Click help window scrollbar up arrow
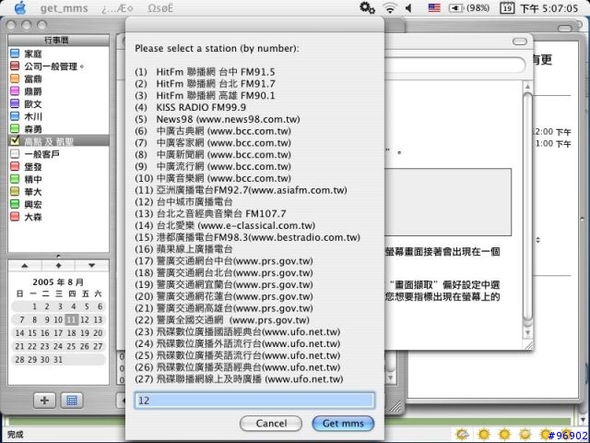590x443 pixels. [x=527, y=87]
